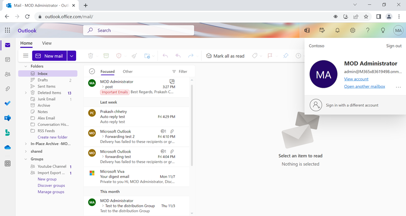Open Bookings app in left rail
Screen dimensions: 406x216
pos(7,133)
